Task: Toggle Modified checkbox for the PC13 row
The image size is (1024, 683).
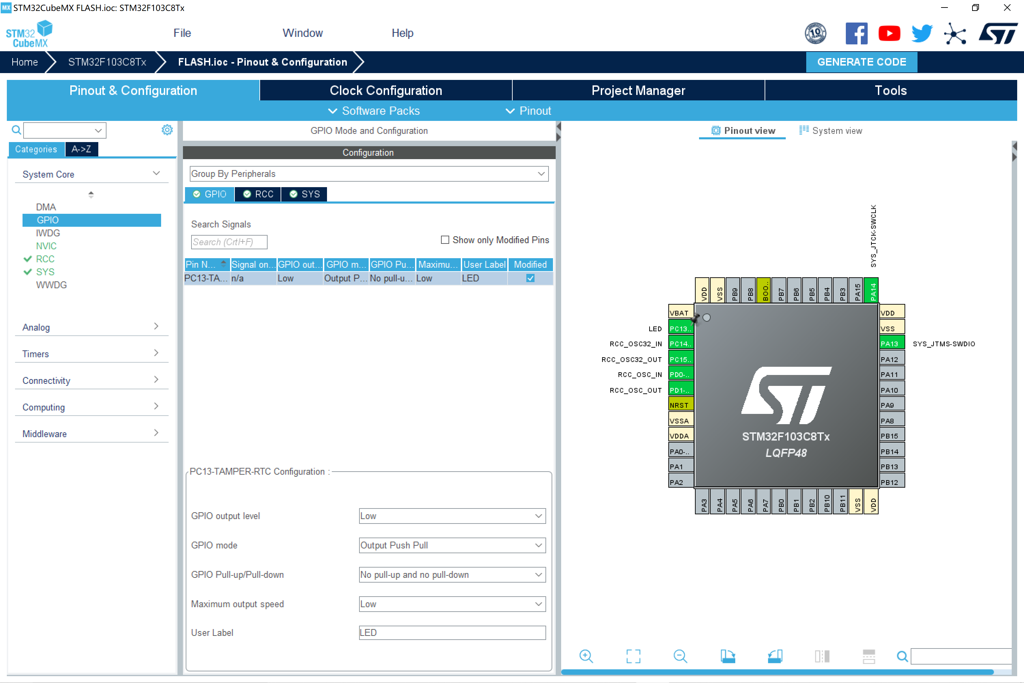Action: click(530, 278)
